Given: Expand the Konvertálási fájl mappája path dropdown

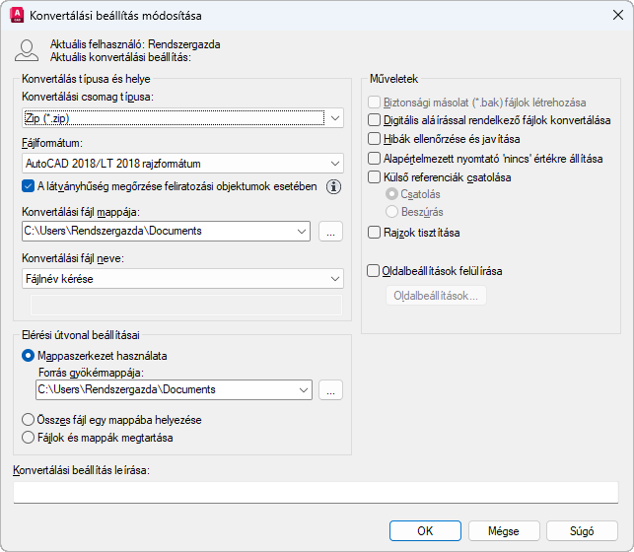Looking at the screenshot, I should coord(301,232).
